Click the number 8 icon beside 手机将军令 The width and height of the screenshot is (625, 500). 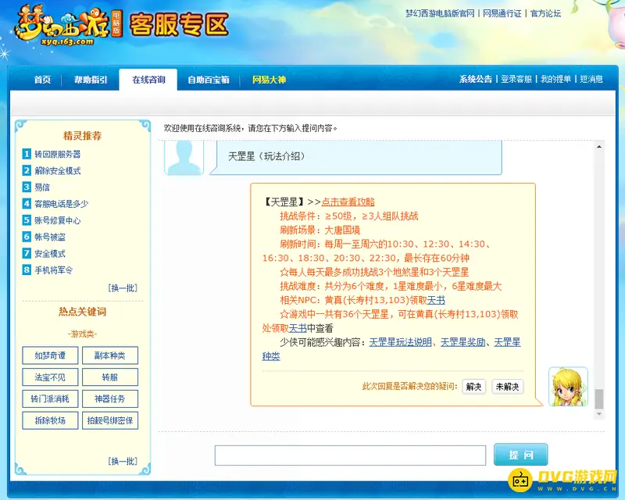point(27,270)
